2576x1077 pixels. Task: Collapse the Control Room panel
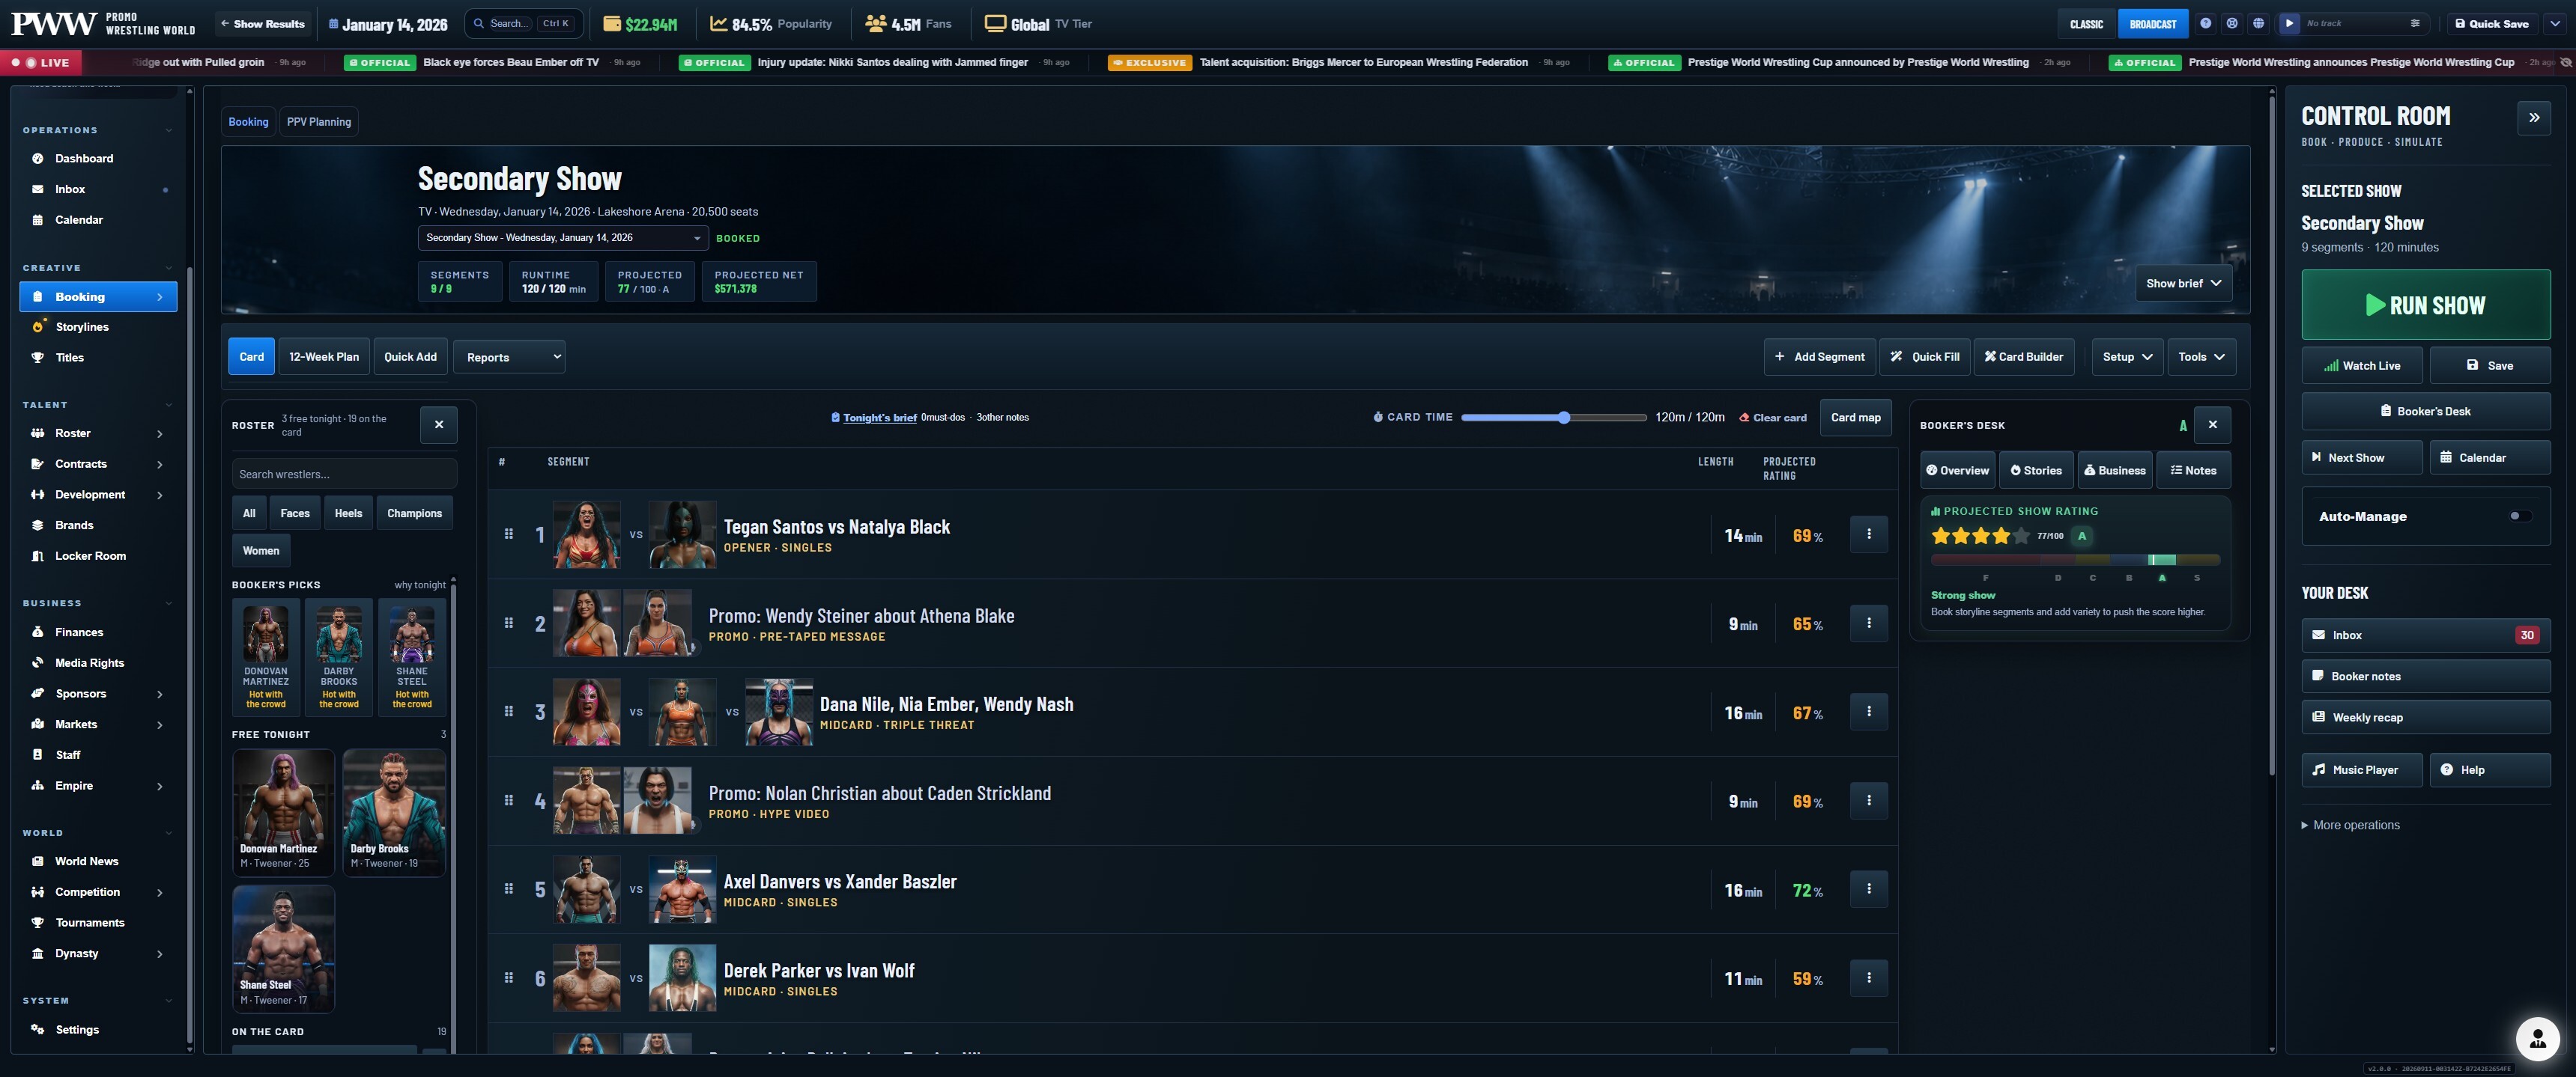tap(2534, 117)
